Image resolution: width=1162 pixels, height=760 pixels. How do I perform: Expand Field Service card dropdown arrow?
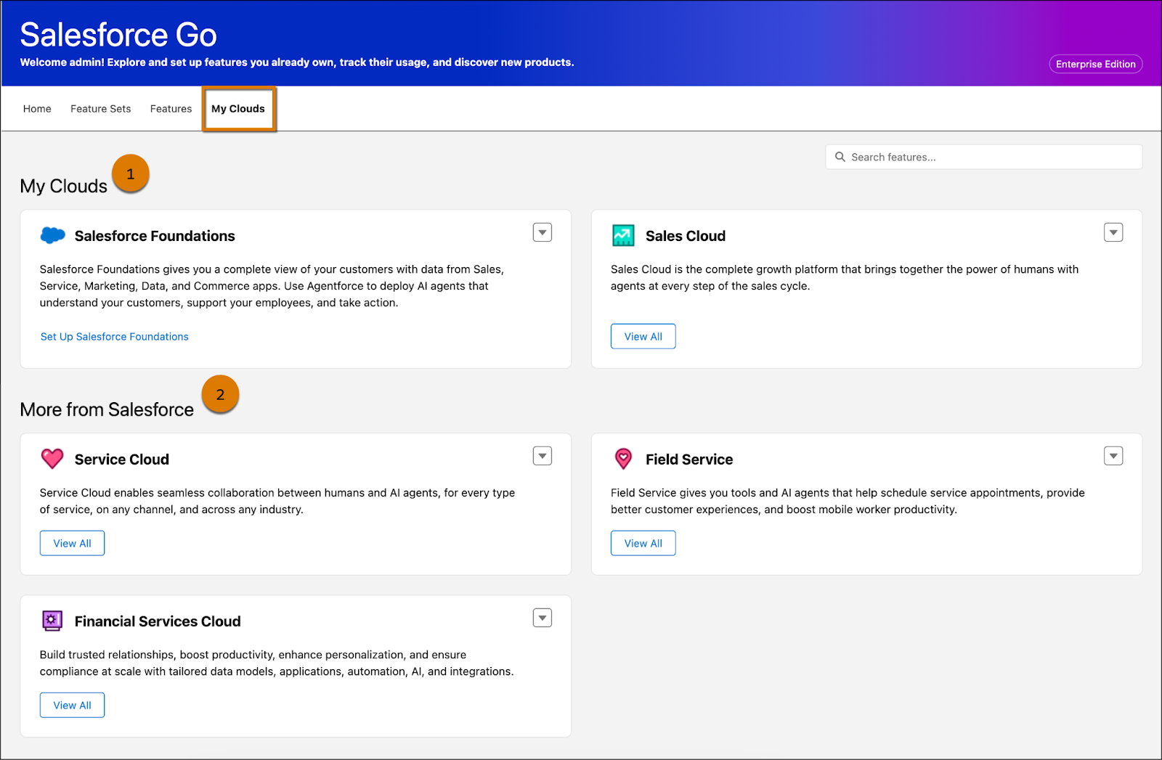[1113, 456]
